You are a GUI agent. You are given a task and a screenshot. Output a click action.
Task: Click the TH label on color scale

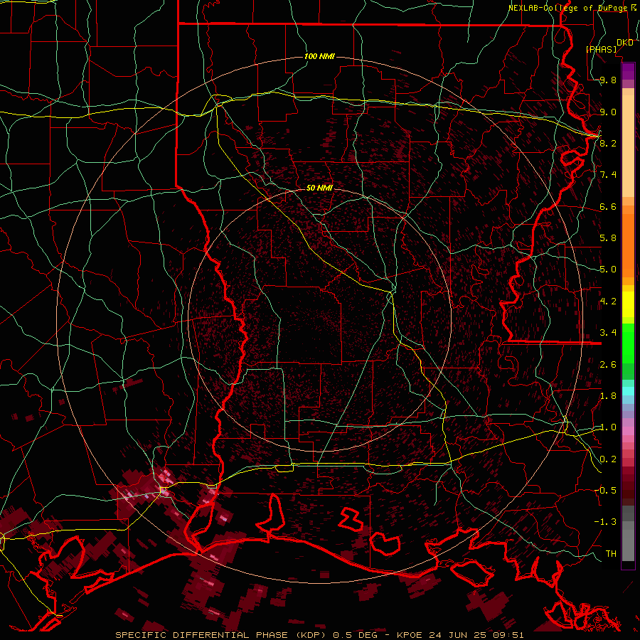pos(611,553)
